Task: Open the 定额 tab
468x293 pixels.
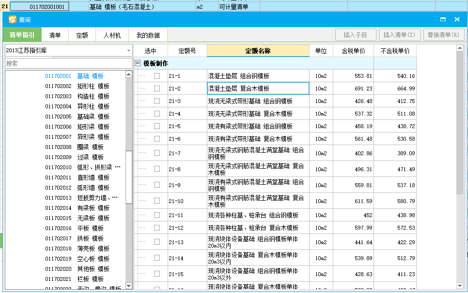Action: coord(82,35)
